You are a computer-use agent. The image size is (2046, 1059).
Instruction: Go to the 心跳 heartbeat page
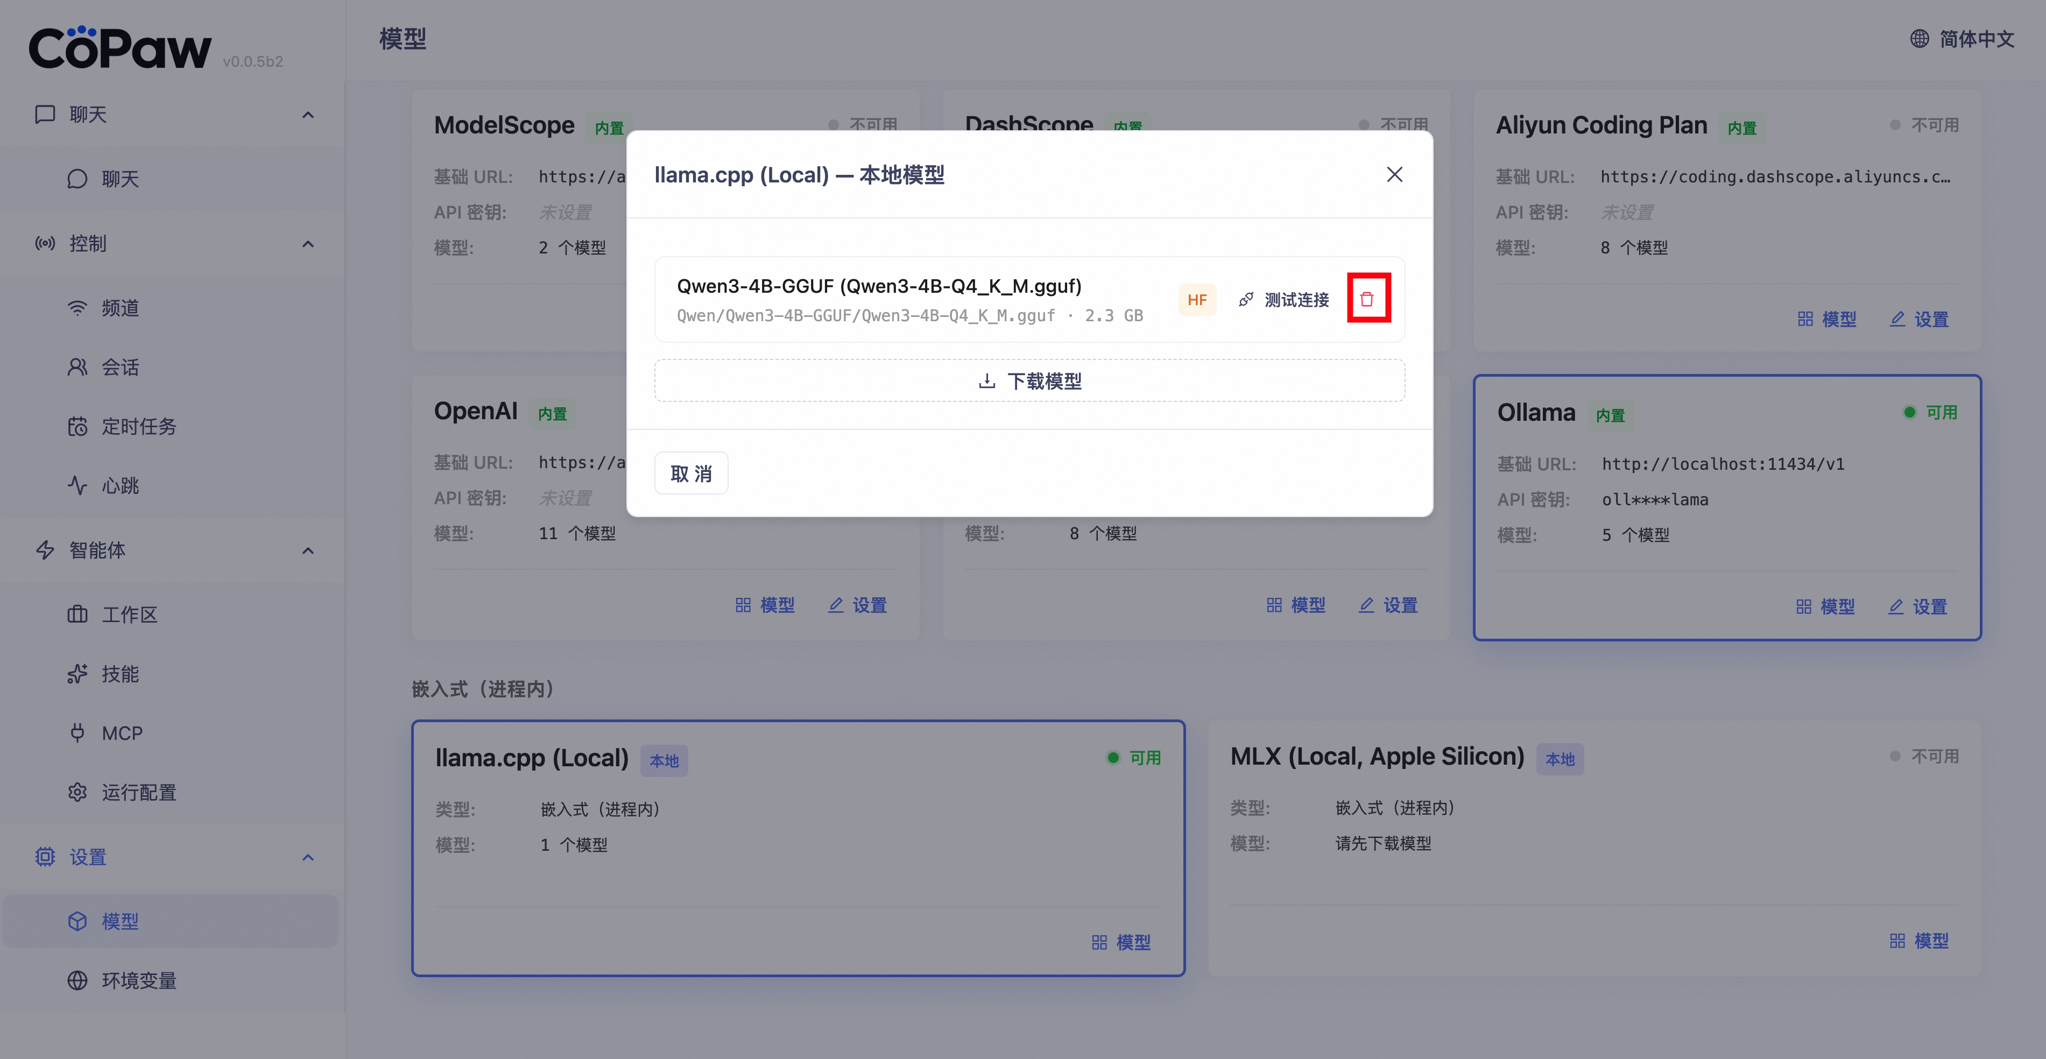(x=120, y=485)
